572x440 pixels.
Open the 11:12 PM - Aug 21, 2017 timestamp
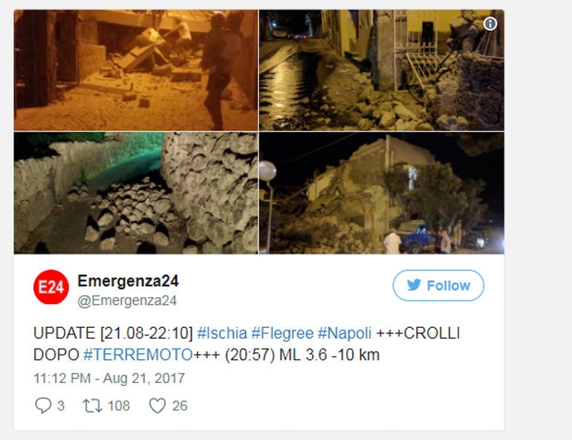coord(109,378)
